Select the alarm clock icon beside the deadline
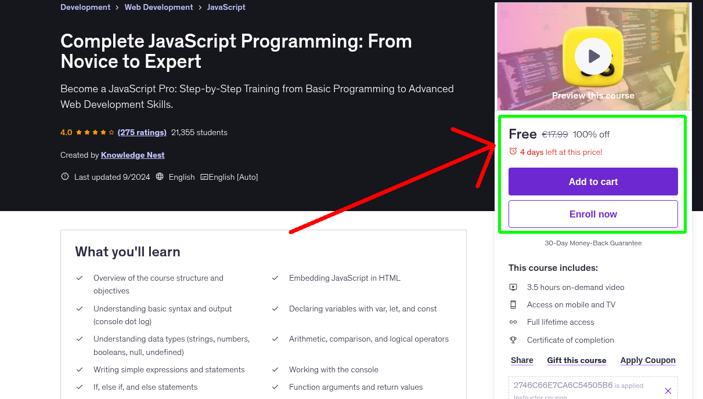This screenshot has width=703, height=399. pos(513,151)
